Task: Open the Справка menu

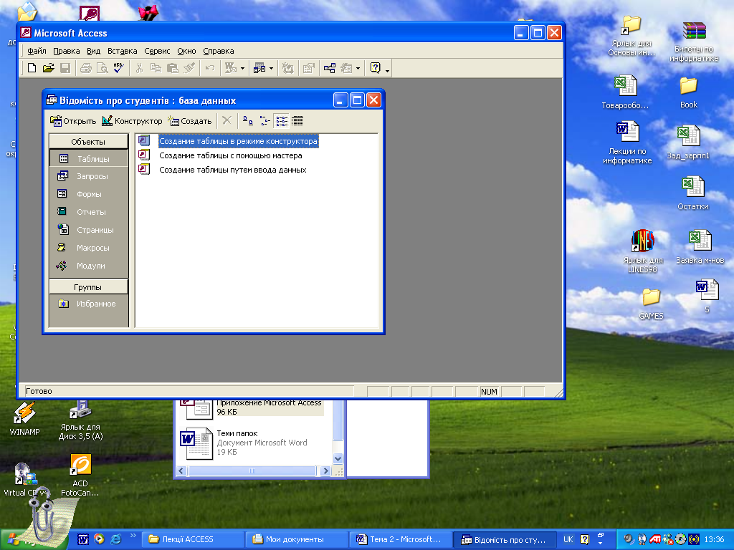Action: click(219, 51)
